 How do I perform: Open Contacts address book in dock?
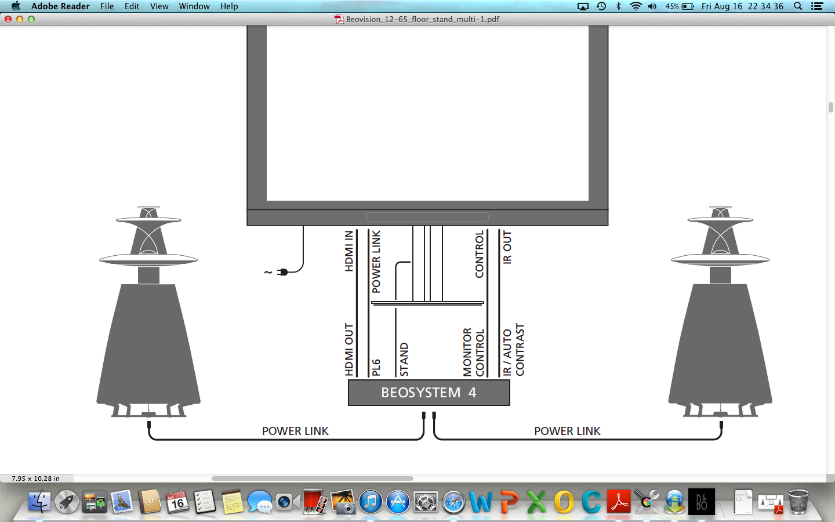click(150, 502)
